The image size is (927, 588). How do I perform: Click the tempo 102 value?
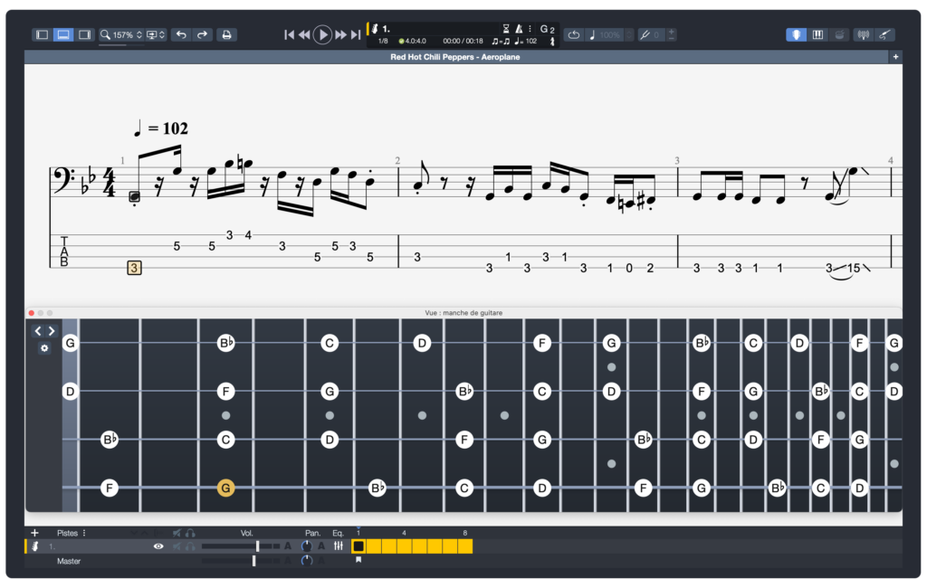pyautogui.click(x=530, y=42)
